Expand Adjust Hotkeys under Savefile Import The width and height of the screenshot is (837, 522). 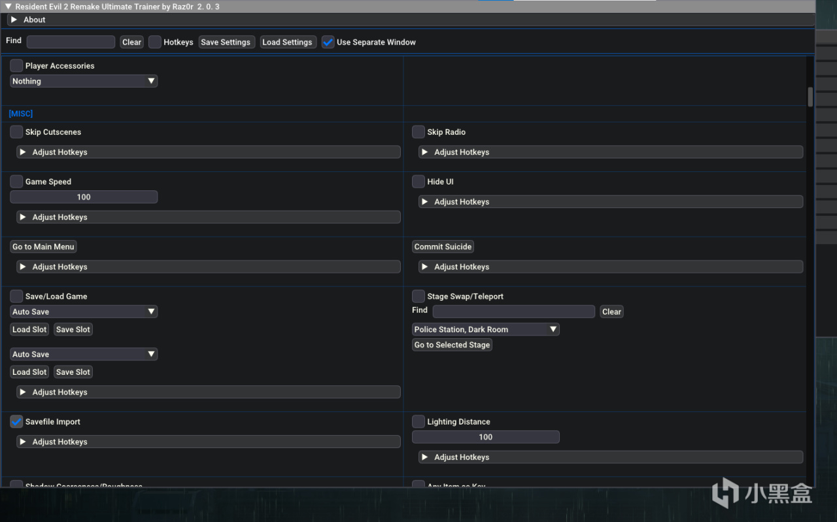click(209, 442)
